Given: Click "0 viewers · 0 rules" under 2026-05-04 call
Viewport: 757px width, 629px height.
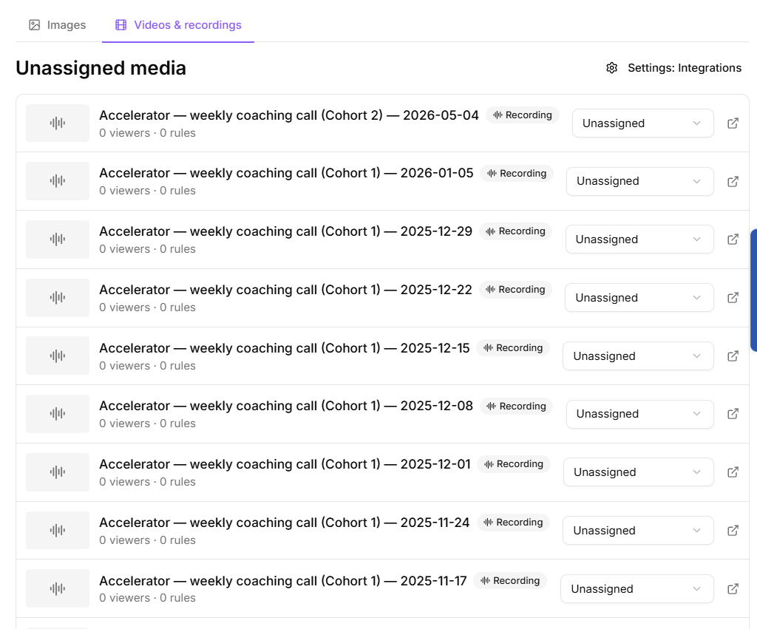Looking at the screenshot, I should coord(147,133).
